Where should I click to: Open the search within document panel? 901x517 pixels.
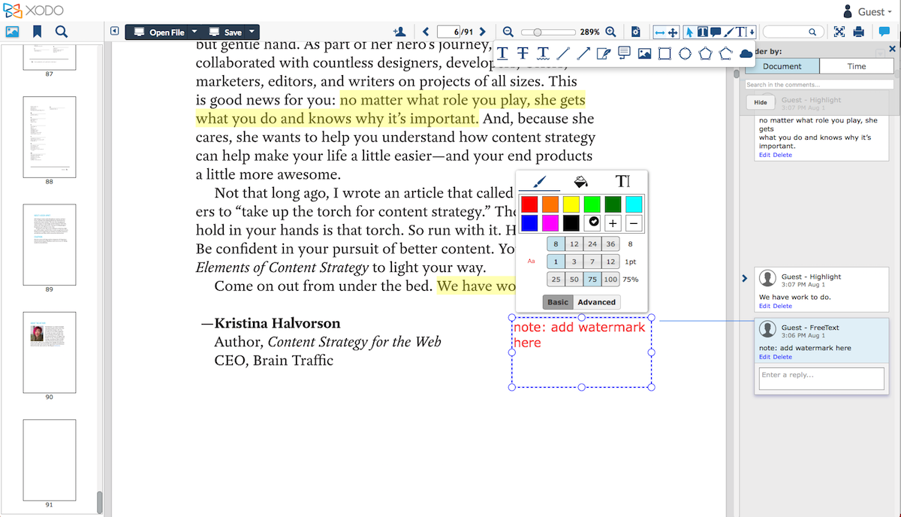tap(62, 32)
